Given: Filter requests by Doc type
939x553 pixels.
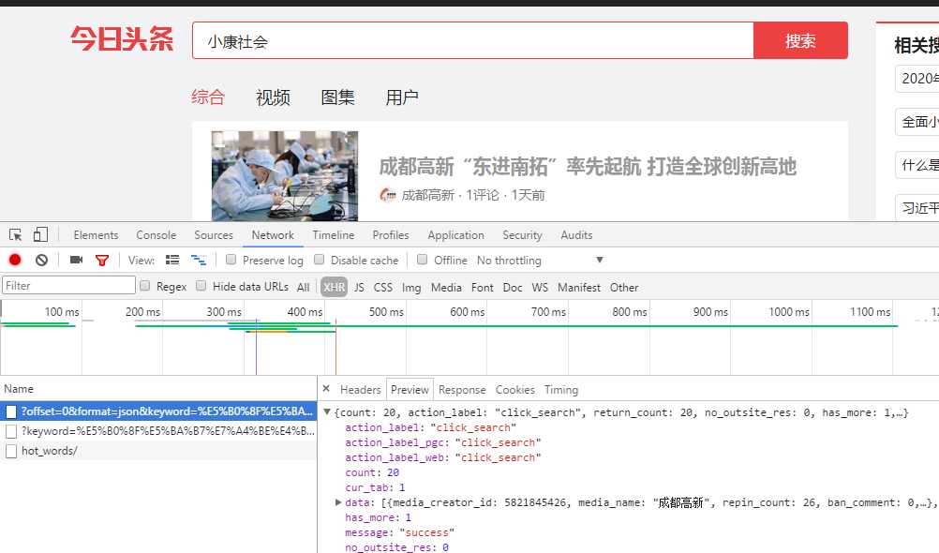Looking at the screenshot, I should [x=512, y=287].
